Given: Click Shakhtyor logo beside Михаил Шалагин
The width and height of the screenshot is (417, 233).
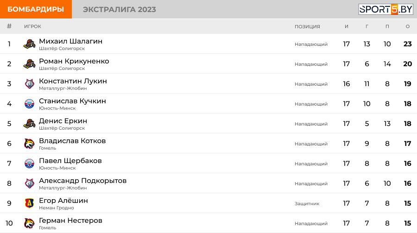Looking at the screenshot, I should click(29, 44).
